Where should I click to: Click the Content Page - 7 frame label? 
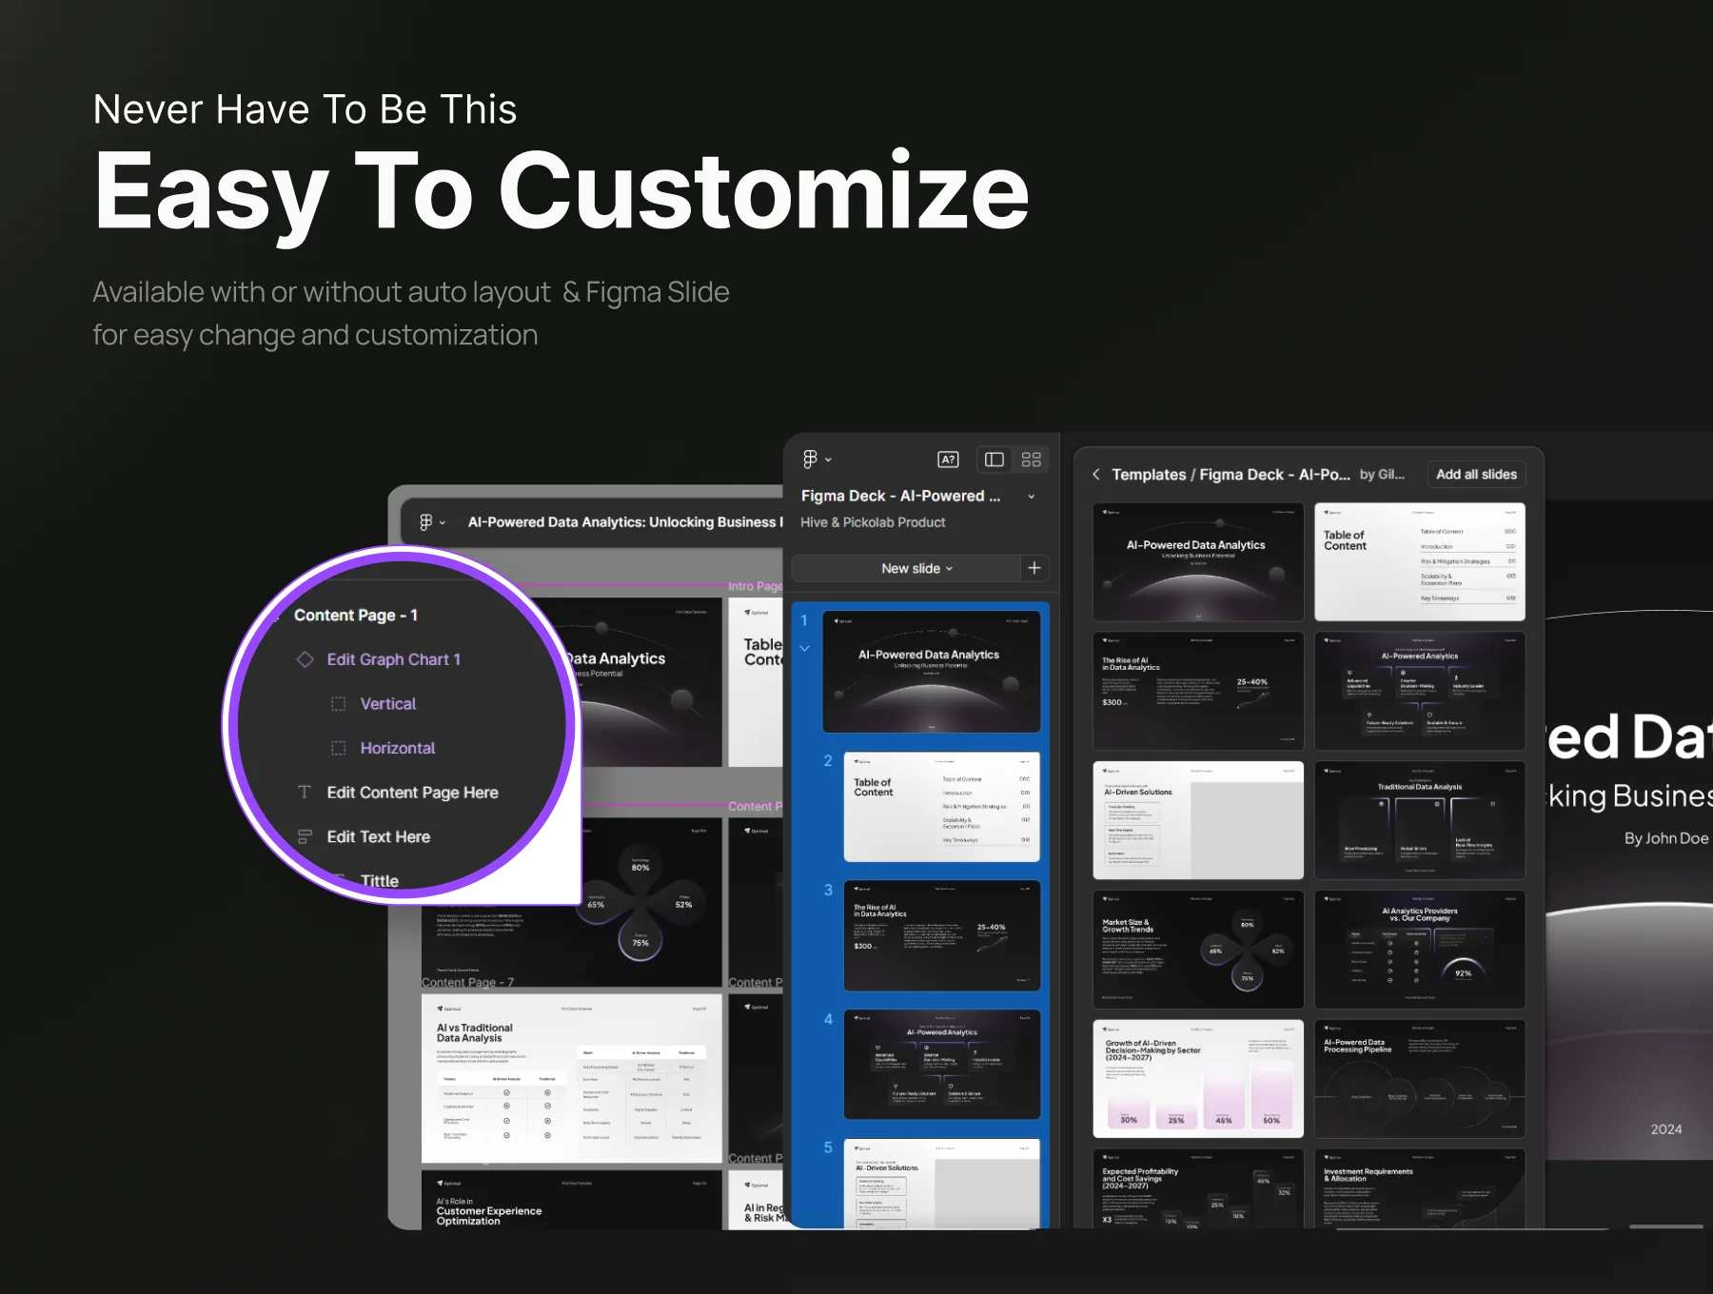467,982
